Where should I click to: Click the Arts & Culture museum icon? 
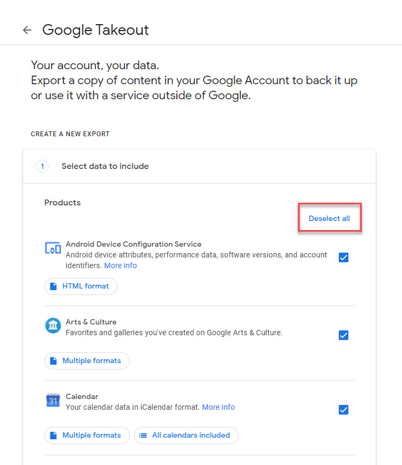coord(53,326)
